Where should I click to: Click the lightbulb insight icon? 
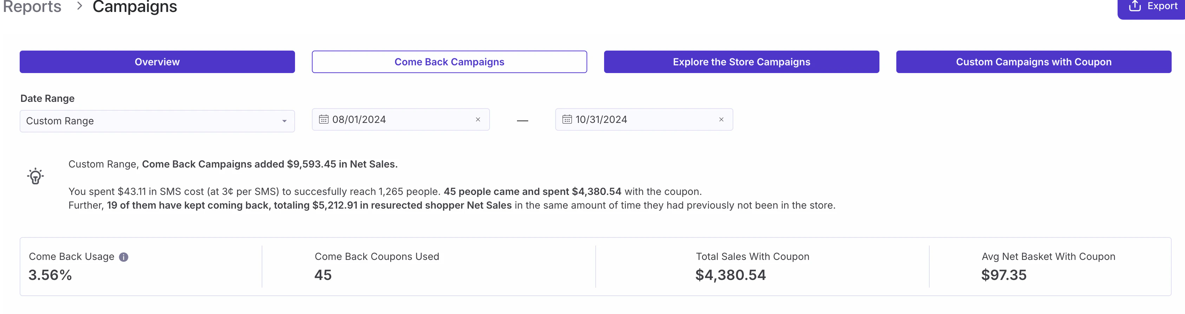coord(35,176)
